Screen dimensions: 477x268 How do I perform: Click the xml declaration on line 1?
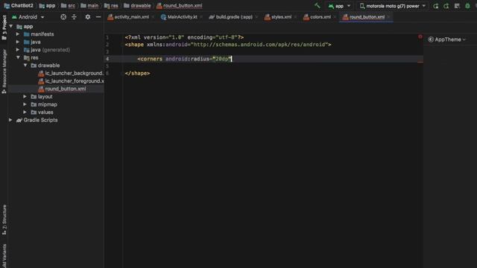184,37
